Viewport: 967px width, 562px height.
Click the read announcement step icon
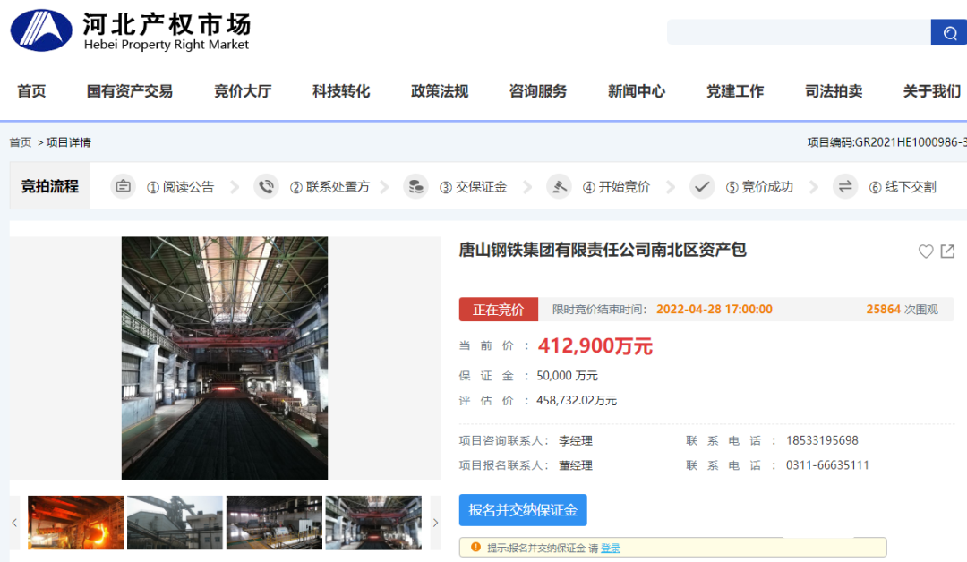[x=123, y=186]
